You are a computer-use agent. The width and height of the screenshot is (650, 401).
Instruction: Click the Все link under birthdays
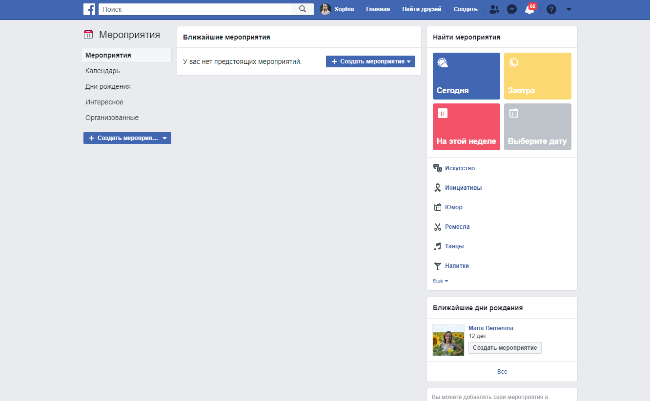(x=502, y=372)
